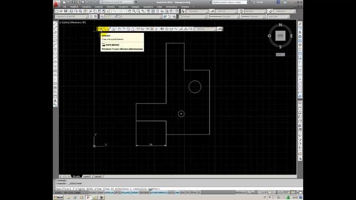This screenshot has height=200, width=356.
Task: Open dimension toolbar style dropdown
Action: coord(205,29)
